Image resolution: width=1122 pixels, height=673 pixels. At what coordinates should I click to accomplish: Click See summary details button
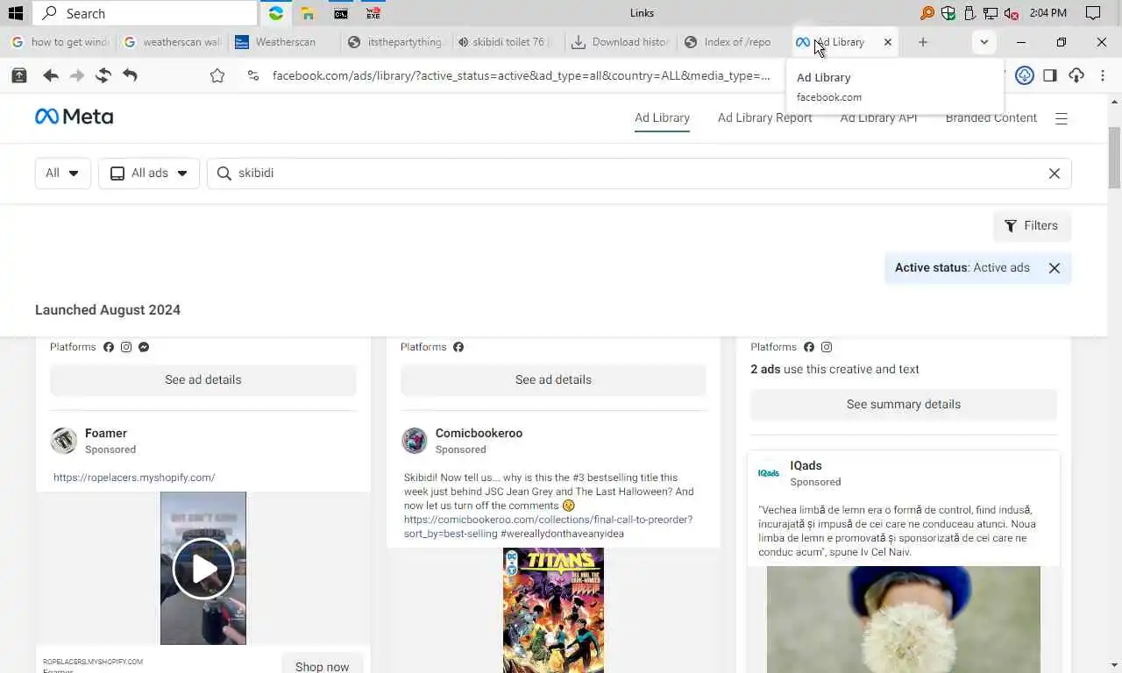[x=904, y=405]
